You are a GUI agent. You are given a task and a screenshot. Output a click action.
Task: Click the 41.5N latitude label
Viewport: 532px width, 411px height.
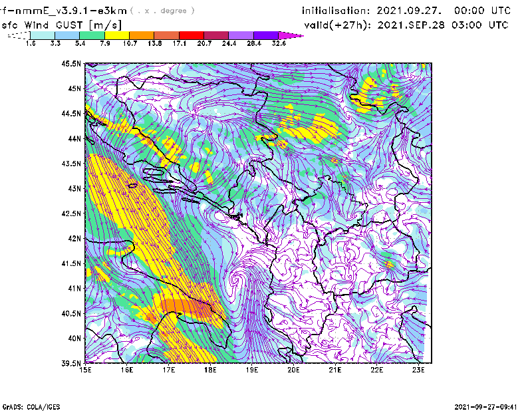click(71, 263)
